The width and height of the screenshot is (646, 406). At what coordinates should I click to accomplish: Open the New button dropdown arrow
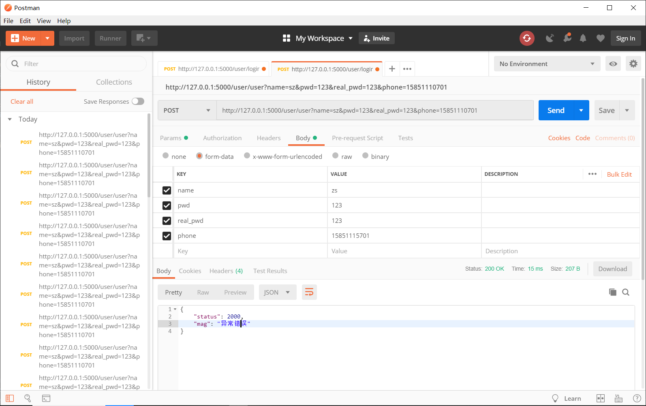coord(47,38)
